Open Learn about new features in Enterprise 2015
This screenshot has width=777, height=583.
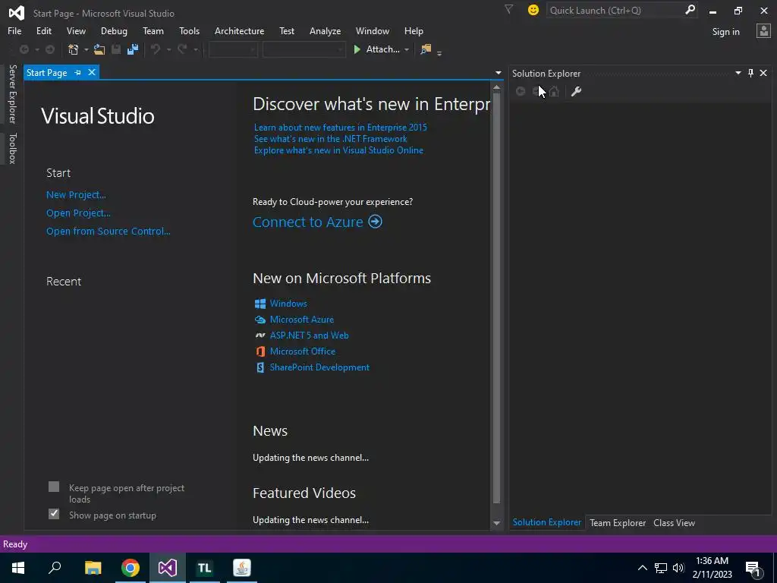(341, 128)
